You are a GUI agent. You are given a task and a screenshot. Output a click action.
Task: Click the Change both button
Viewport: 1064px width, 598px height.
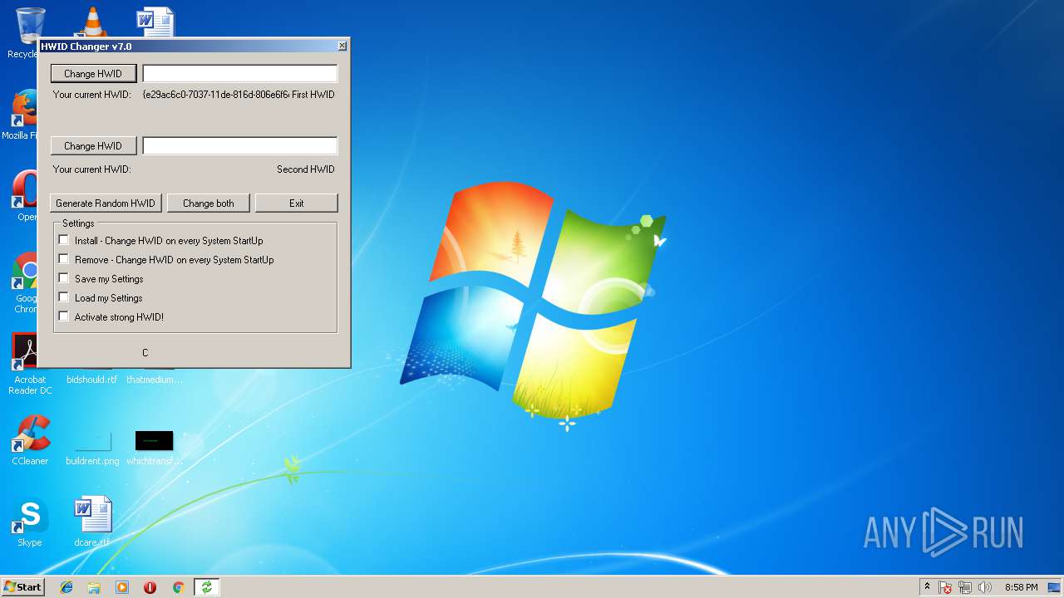click(x=209, y=203)
